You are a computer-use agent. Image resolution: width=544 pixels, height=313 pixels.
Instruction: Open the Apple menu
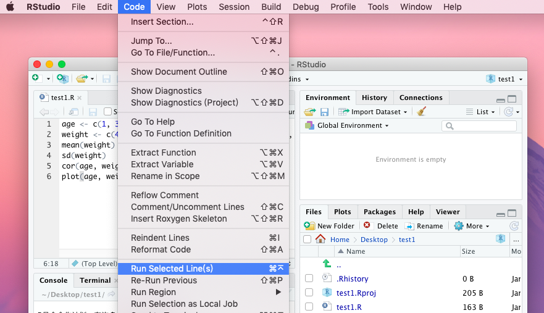pos(10,7)
